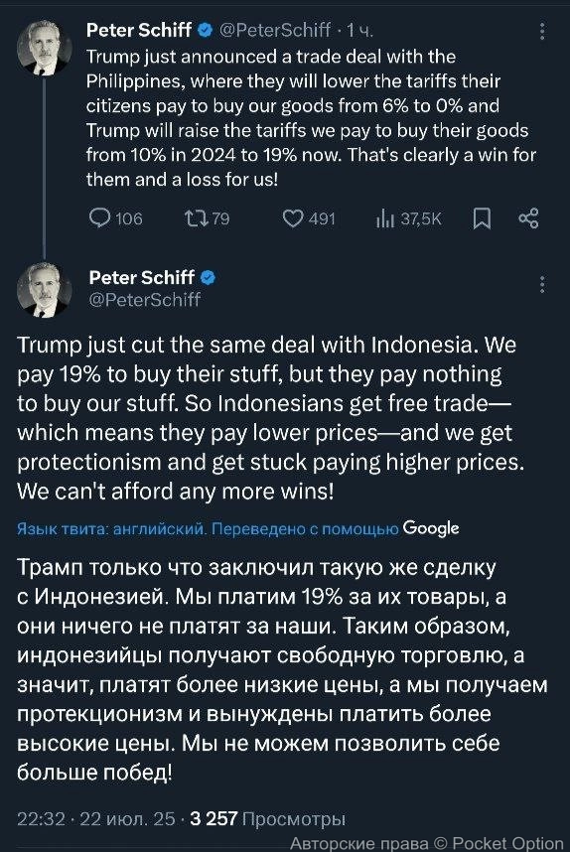This screenshot has height=852, width=570.
Task: Open replies via the 106 comment icon
Action: pyautogui.click(x=99, y=218)
